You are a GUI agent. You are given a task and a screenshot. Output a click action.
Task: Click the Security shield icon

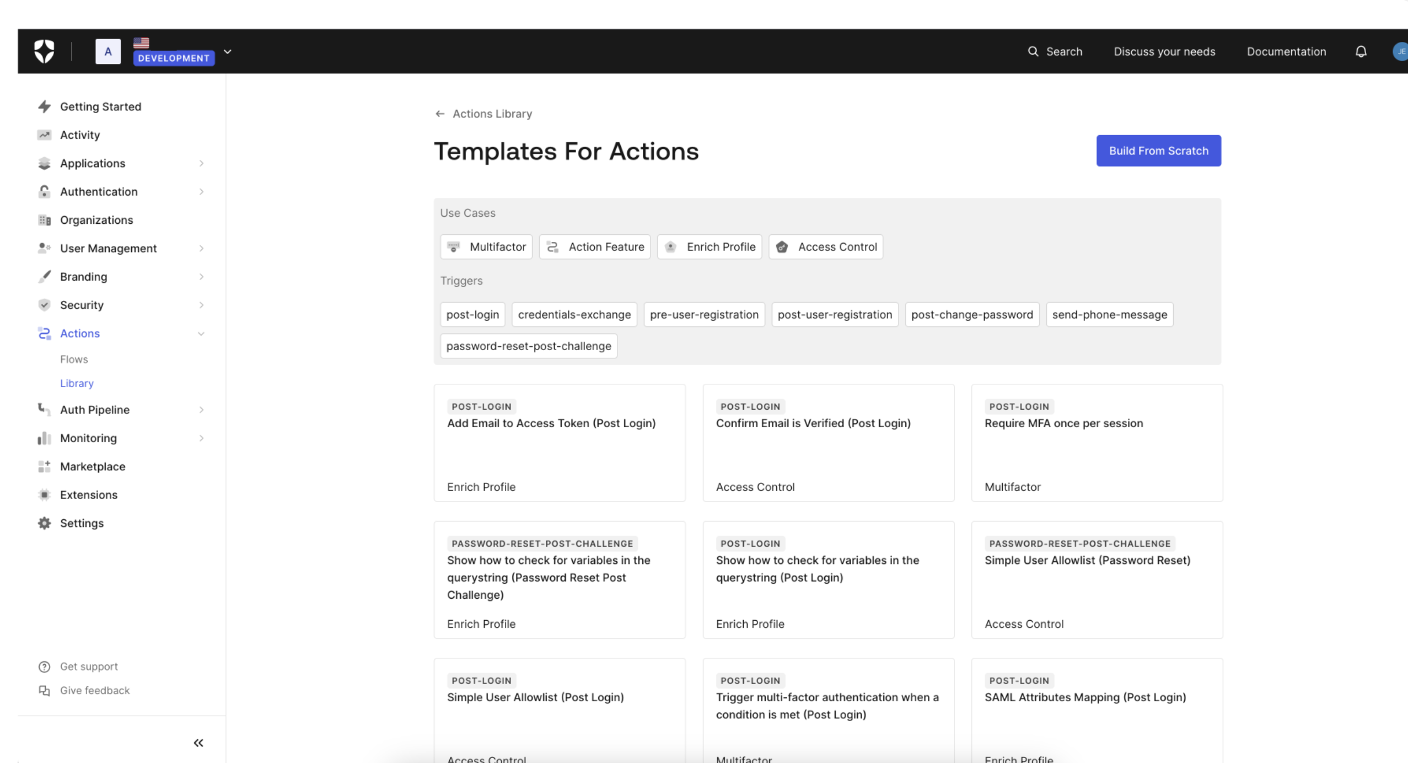click(44, 304)
